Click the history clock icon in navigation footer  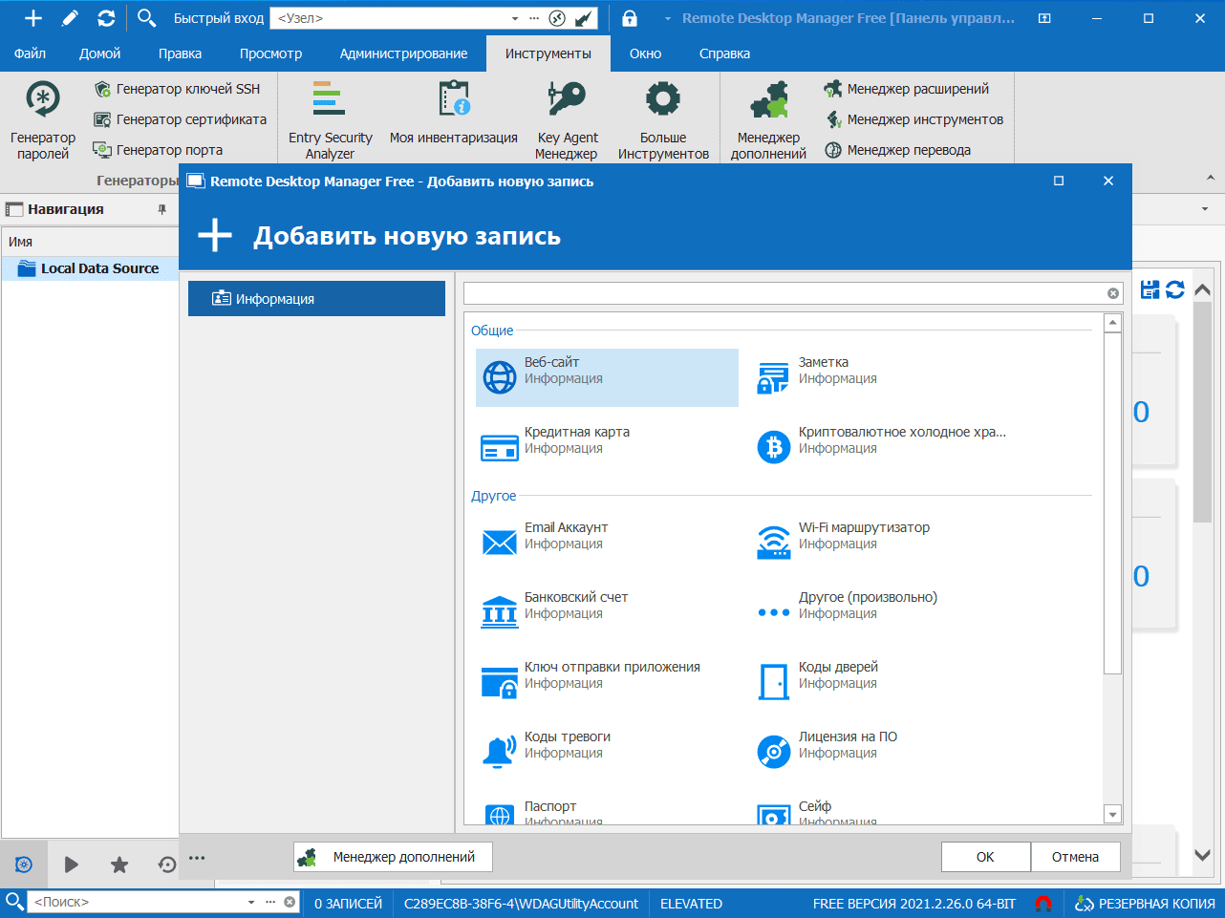pos(167,865)
